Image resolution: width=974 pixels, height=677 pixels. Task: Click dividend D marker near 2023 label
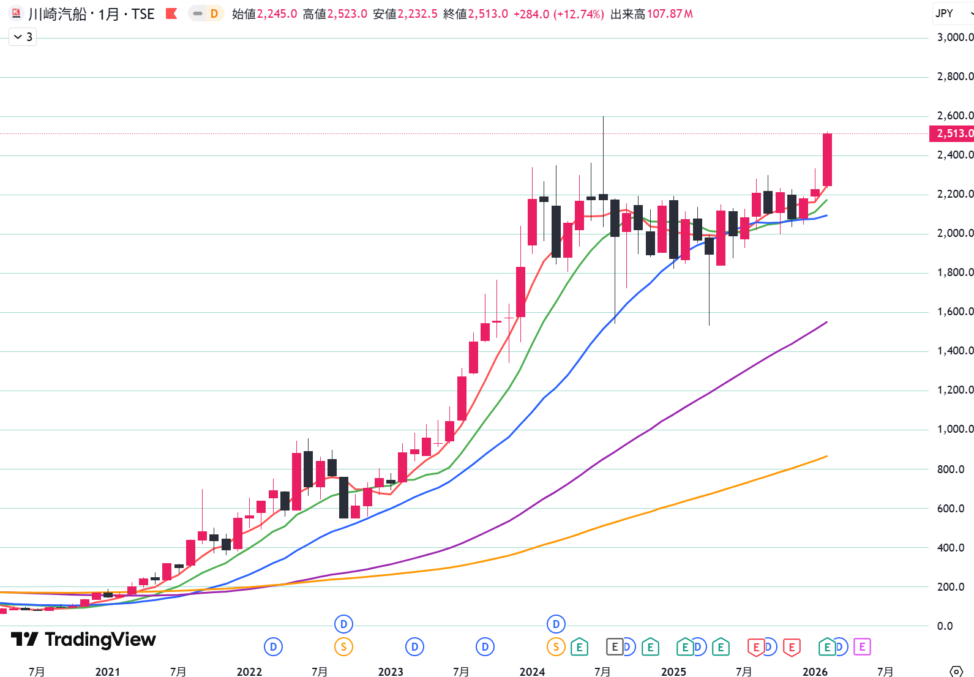tap(414, 646)
